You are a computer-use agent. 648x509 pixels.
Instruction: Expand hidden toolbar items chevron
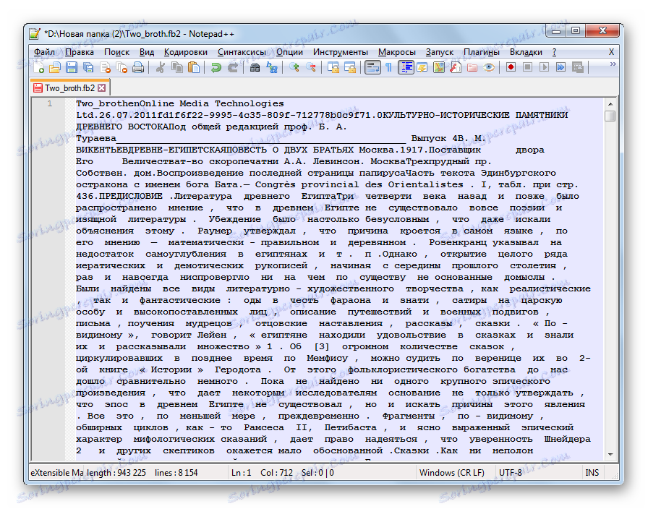pos(613,64)
